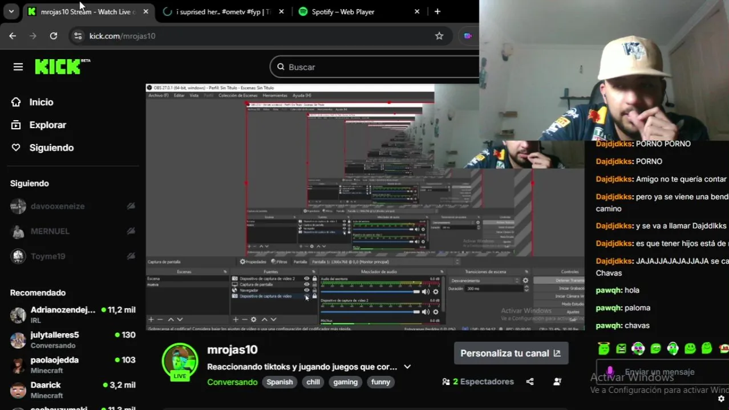Click the Espectadores viewer count

pos(478,382)
